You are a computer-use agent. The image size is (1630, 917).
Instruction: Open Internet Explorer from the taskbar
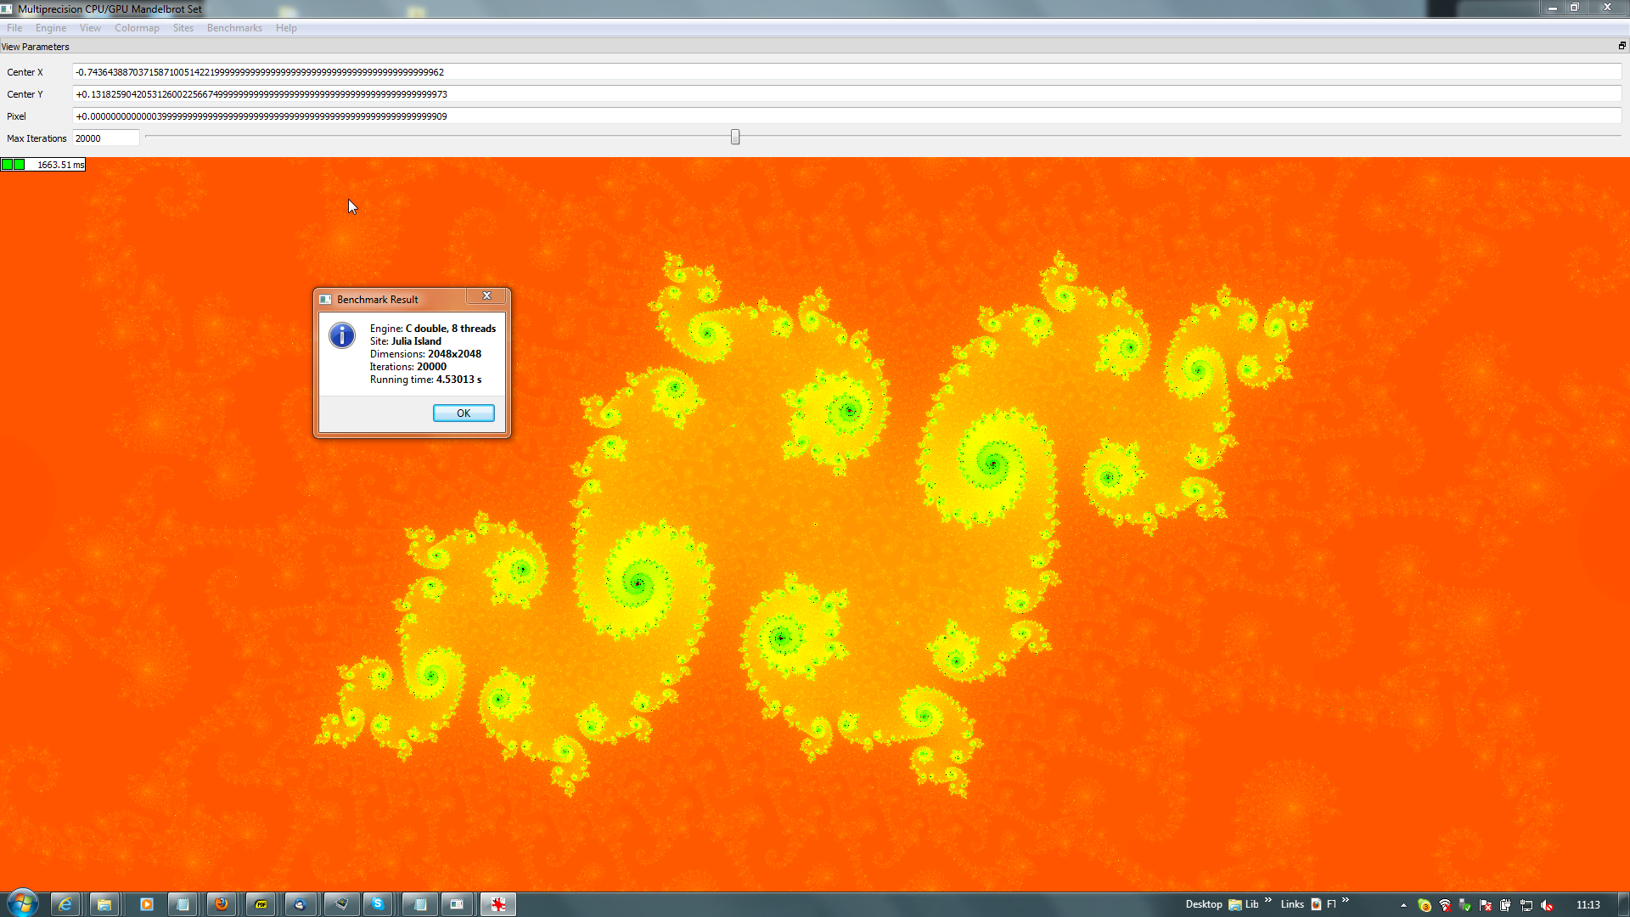65,904
